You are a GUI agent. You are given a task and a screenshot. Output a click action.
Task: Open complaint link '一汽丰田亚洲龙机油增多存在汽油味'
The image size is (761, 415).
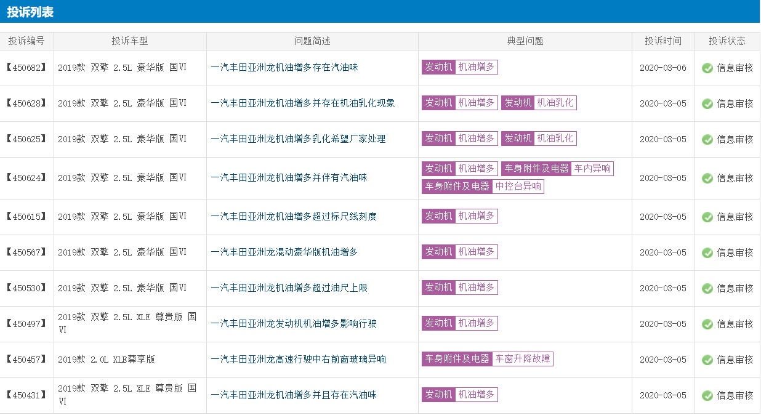pyautogui.click(x=284, y=68)
